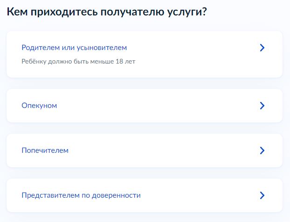This screenshot has height=222, width=290.
Task: Click the heading 'Кем приходитесь получателю услуги?'
Action: [107, 12]
